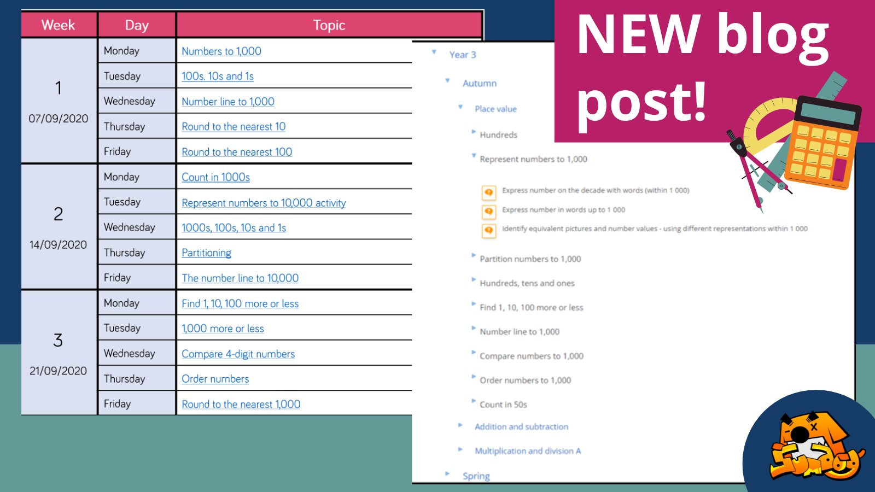The image size is (875, 492).
Task: Select the Autumn tree item
Action: (480, 83)
